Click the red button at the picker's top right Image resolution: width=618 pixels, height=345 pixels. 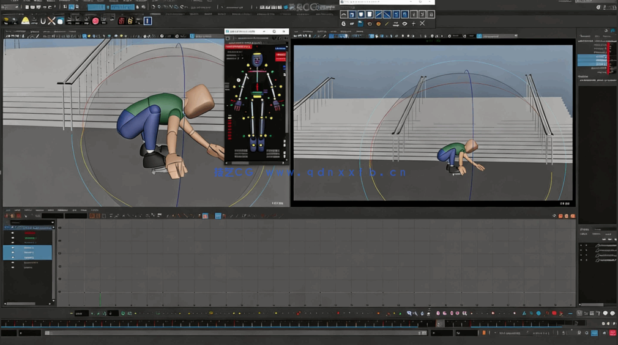pyautogui.click(x=281, y=56)
